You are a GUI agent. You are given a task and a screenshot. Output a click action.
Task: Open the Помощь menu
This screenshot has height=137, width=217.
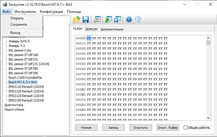[x=74, y=12]
